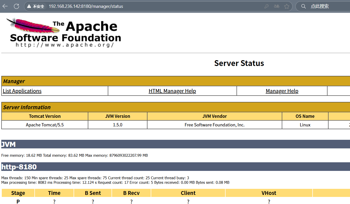Select the Apache Tomcat/5.5 cell

tap(45, 125)
